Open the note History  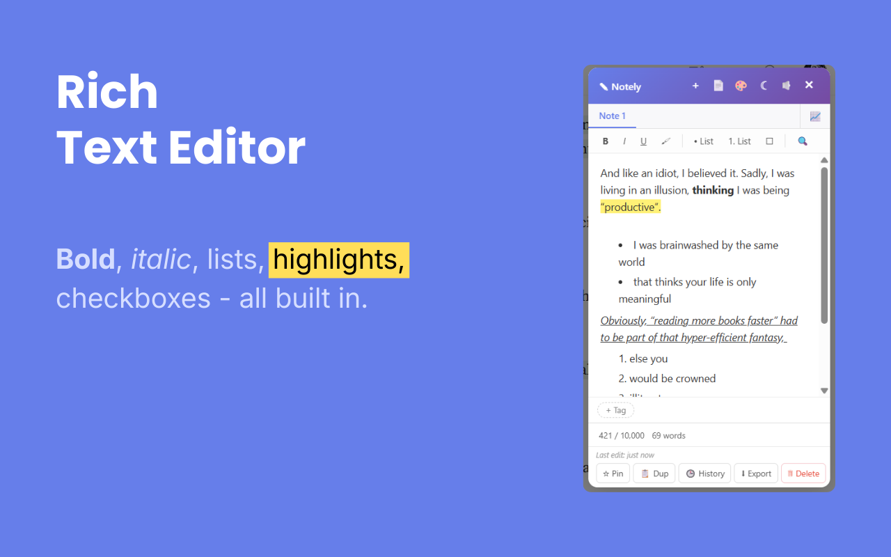tap(704, 473)
